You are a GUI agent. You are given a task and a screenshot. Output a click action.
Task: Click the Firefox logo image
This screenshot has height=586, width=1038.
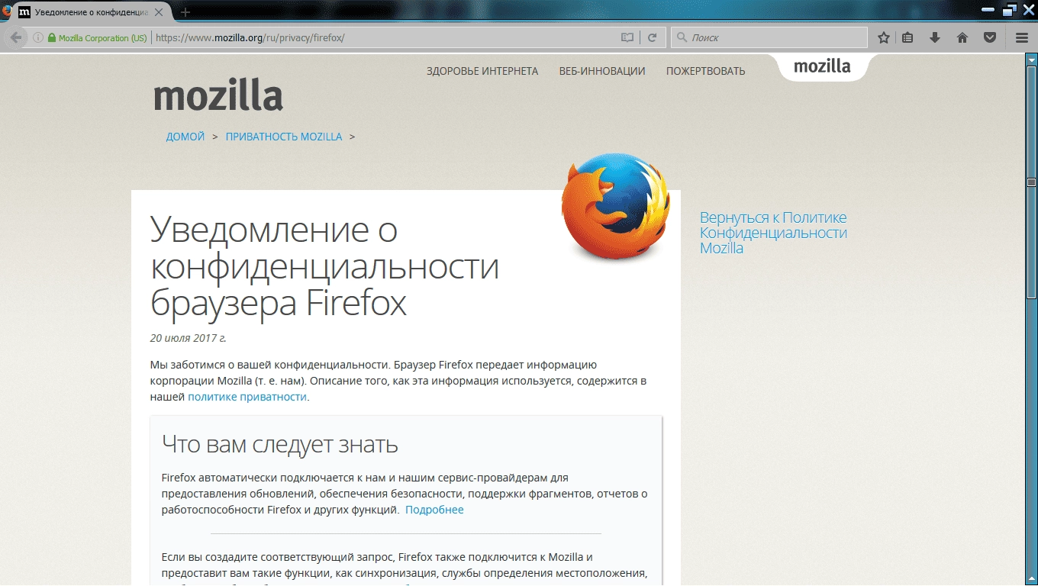615,206
